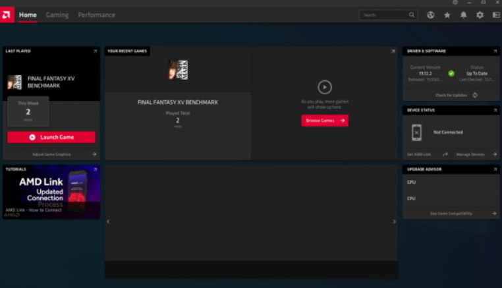Click the green up-to-date checkmark icon

451,73
